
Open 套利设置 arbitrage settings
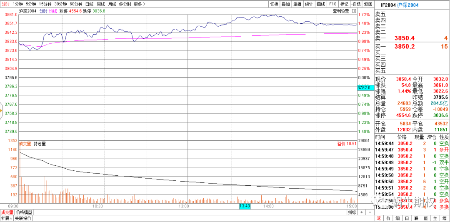coord(341,11)
